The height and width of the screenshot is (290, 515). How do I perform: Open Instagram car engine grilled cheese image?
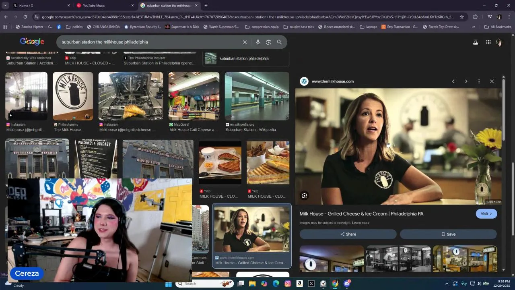point(131,96)
